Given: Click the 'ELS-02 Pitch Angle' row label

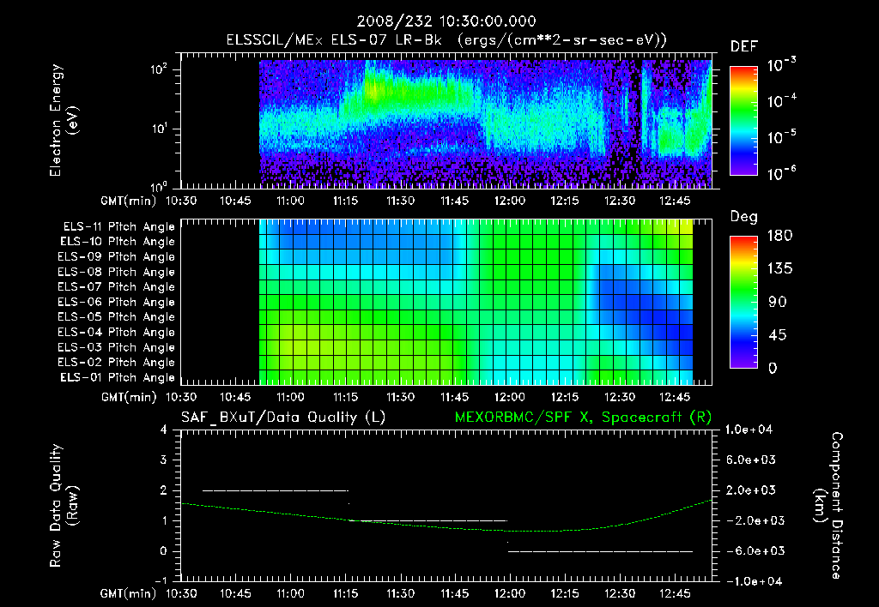Looking at the screenshot, I should click(x=117, y=363).
